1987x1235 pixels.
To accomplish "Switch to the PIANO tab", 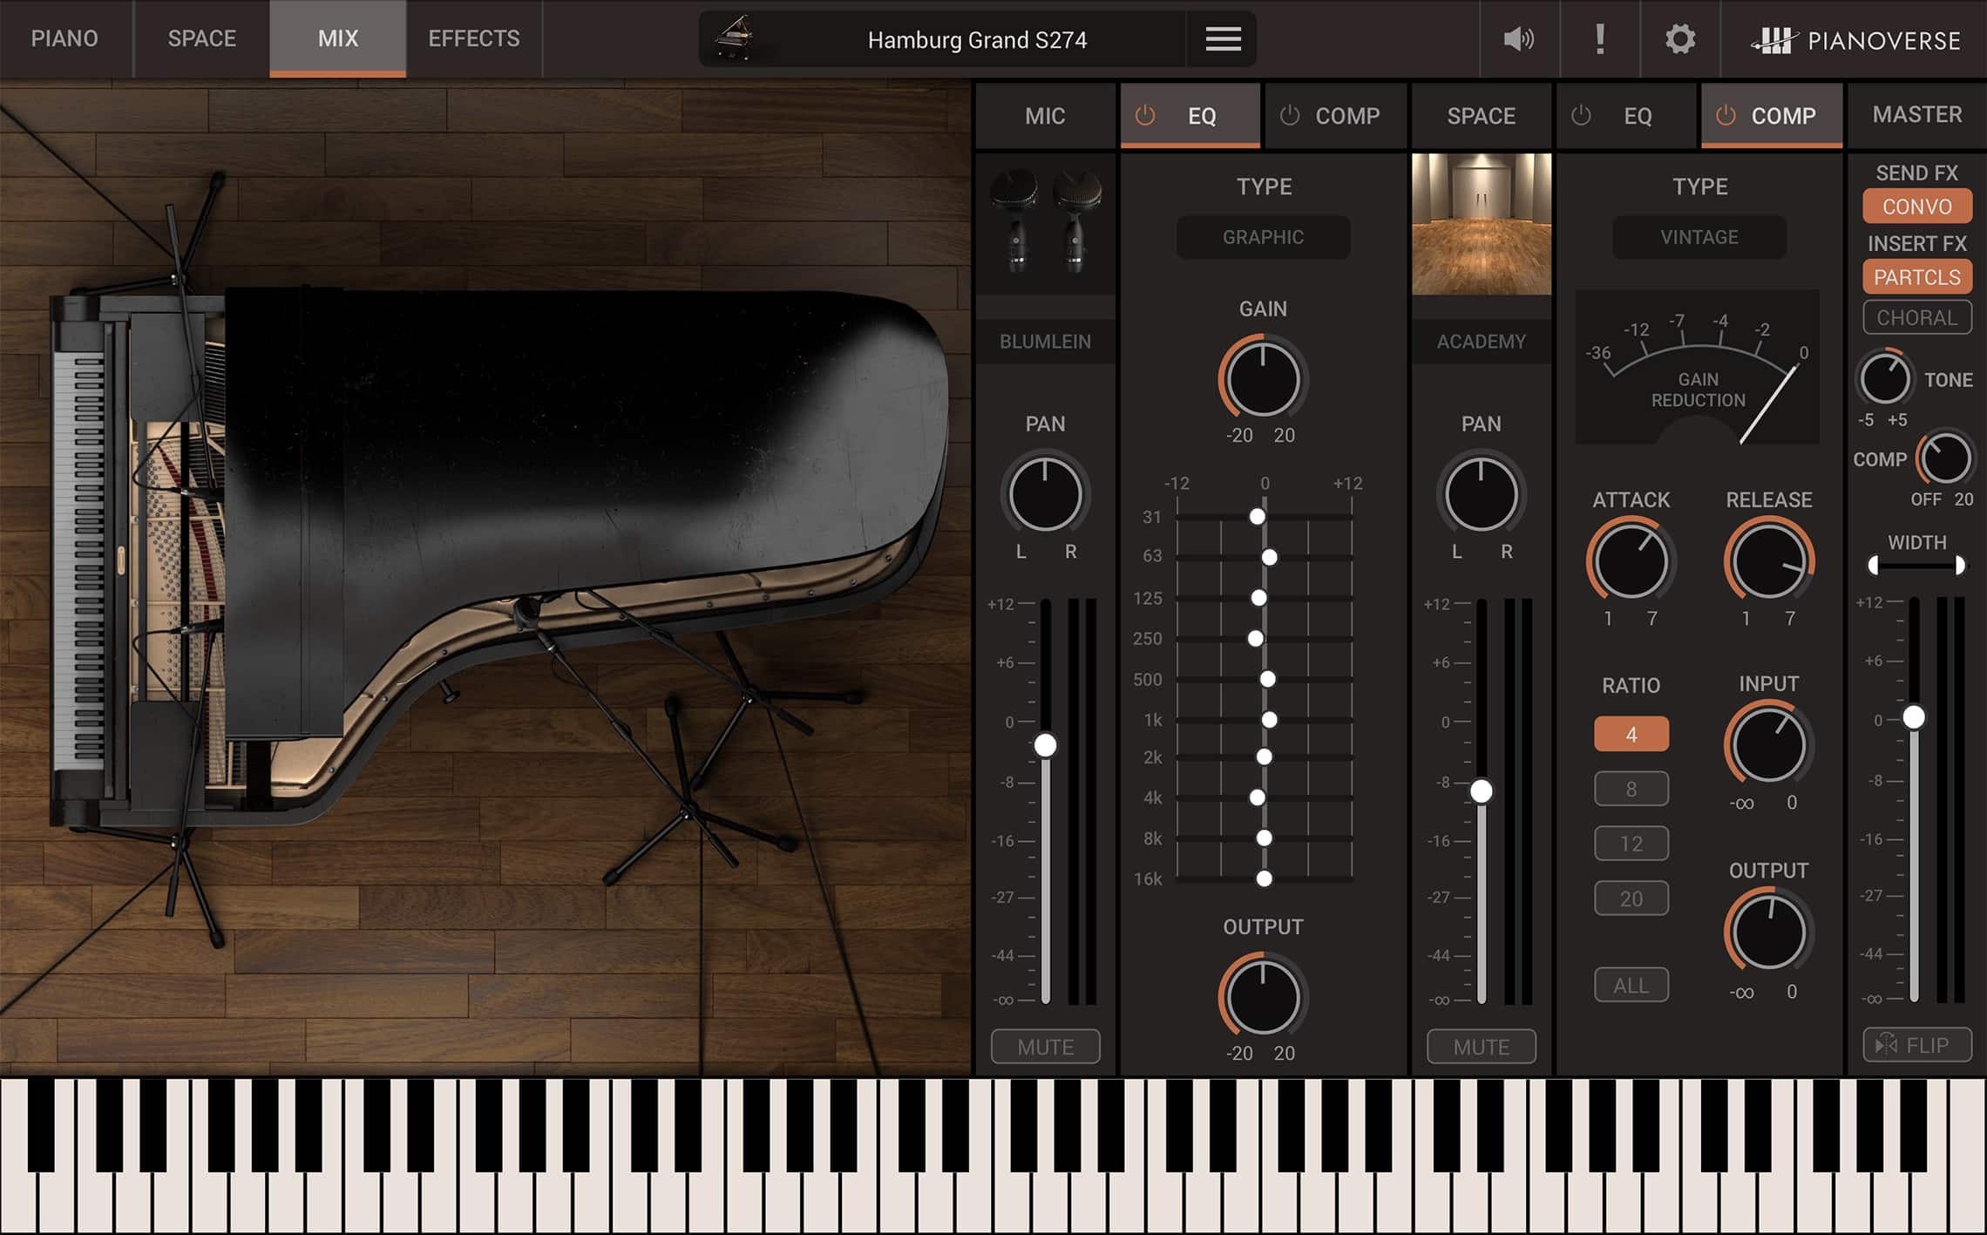I will tap(64, 38).
